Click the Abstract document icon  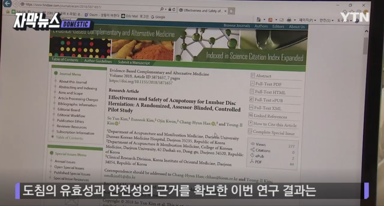point(252,76)
